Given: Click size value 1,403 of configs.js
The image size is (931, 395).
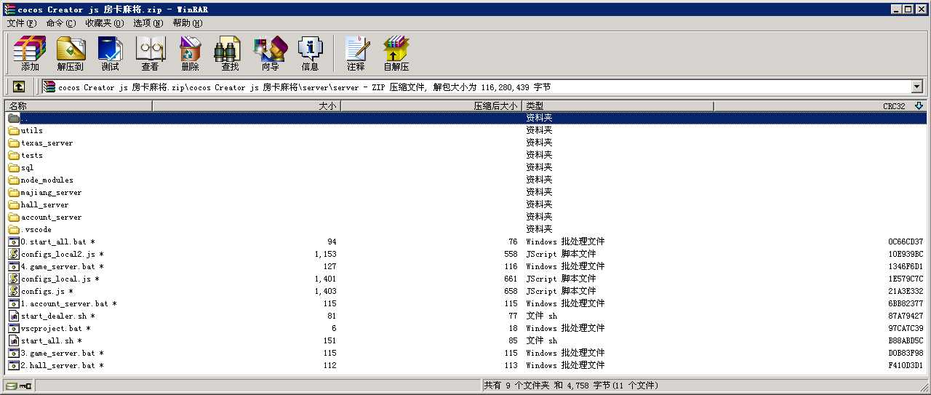Looking at the screenshot, I should coord(325,292).
